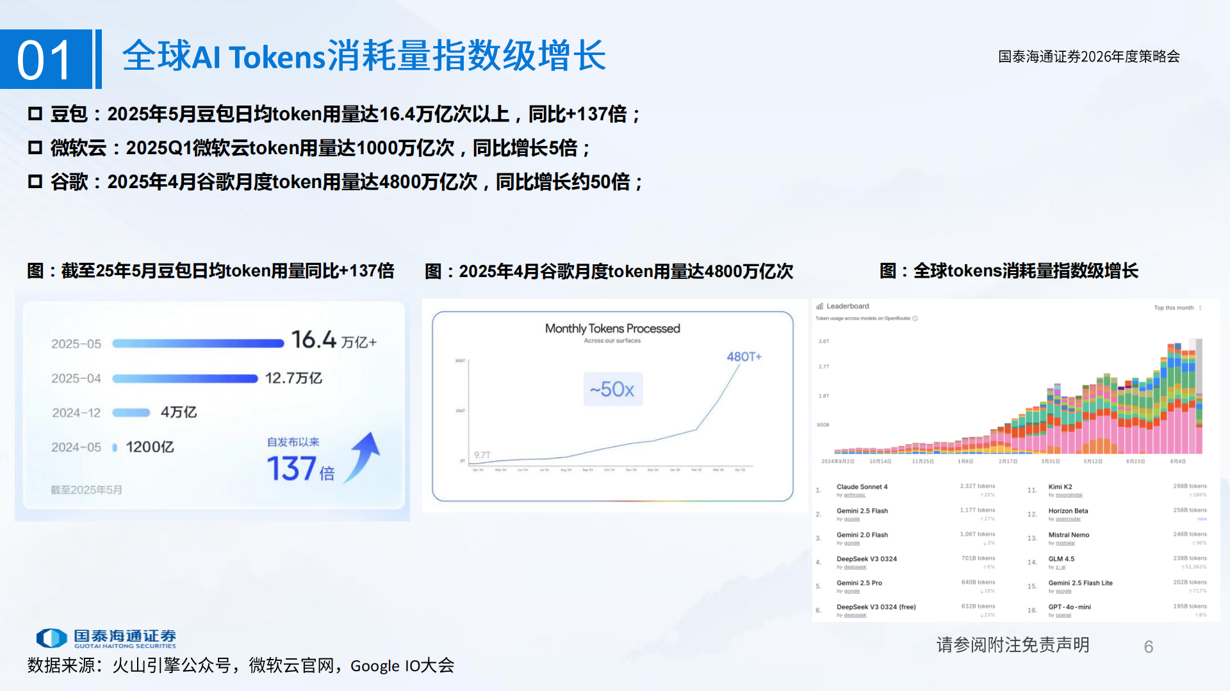Viewport: 1230px width, 691px height.
Task: Open the anthropic link under Claude Sonnet 4
Action: [854, 495]
